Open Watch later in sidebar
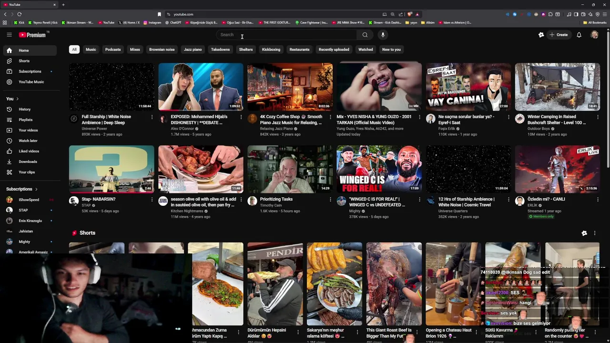Image resolution: width=610 pixels, height=343 pixels. pyautogui.click(x=30, y=141)
